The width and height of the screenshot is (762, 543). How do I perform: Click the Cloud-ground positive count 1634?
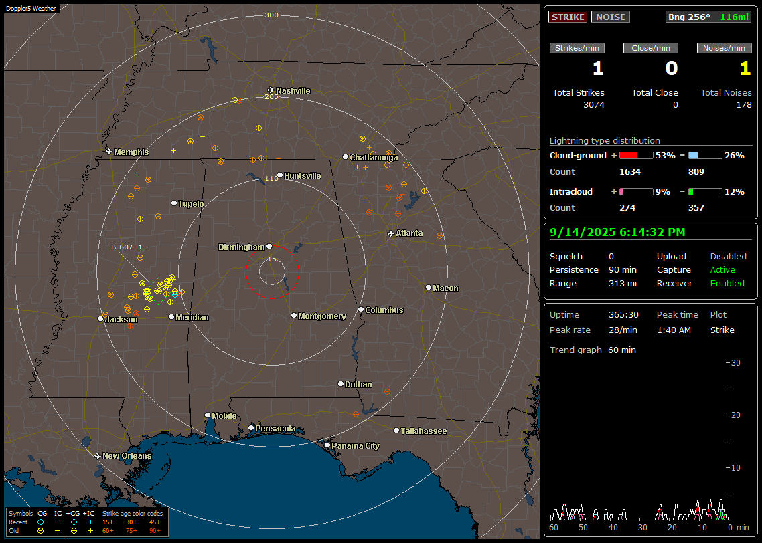tap(630, 172)
